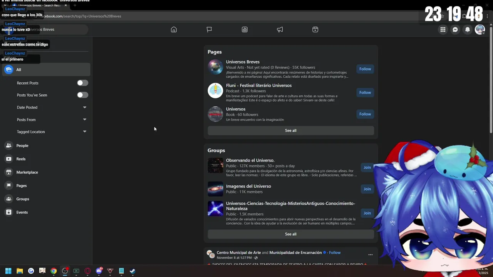
Task: Click the November 8 post timestamp
Action: pyautogui.click(x=234, y=258)
